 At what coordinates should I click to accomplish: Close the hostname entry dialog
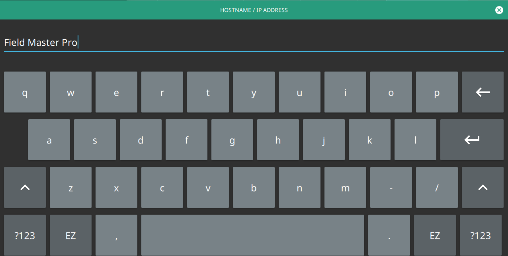coord(499,10)
